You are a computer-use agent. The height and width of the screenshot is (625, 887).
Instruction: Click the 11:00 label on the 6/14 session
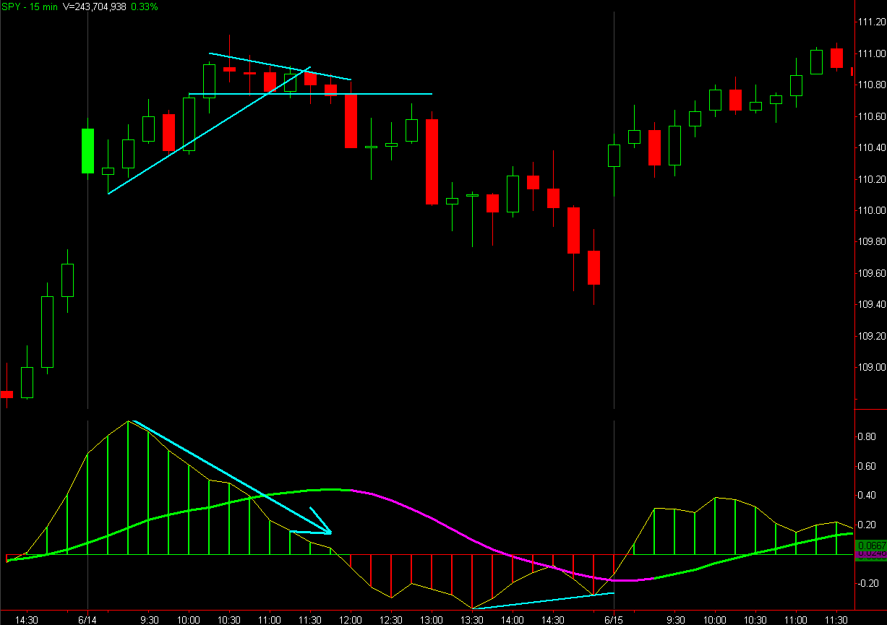pyautogui.click(x=270, y=619)
